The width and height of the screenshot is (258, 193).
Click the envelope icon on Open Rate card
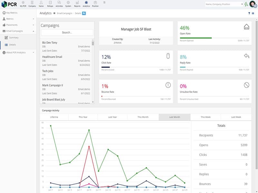pos(246,27)
